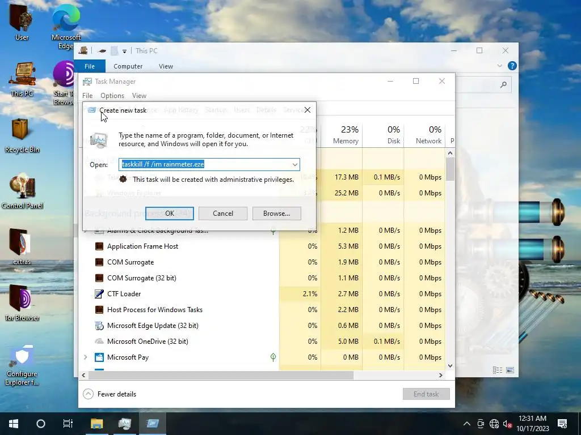Expand the This PC ribbon chevron

coord(499,66)
